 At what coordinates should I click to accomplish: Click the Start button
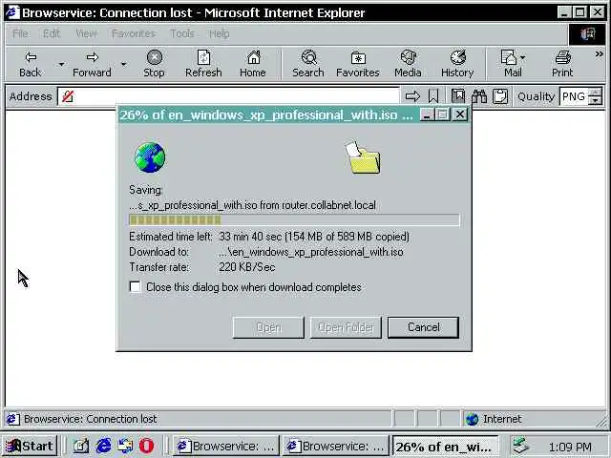tap(30, 446)
